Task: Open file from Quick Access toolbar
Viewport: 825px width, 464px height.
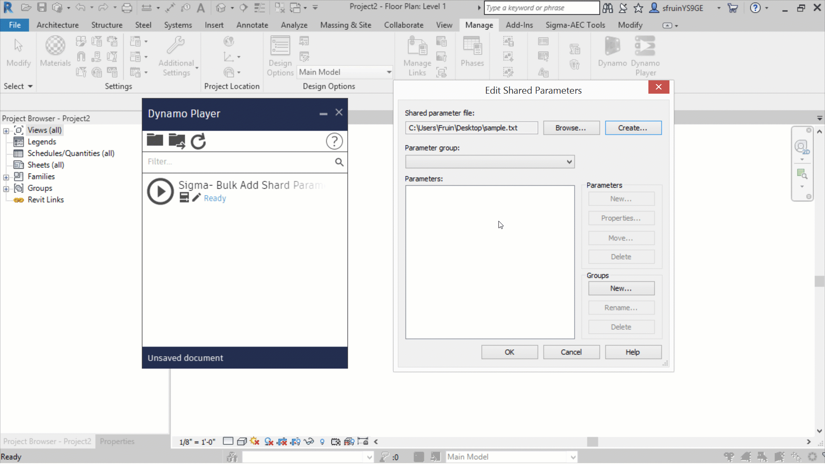Action: point(26,8)
